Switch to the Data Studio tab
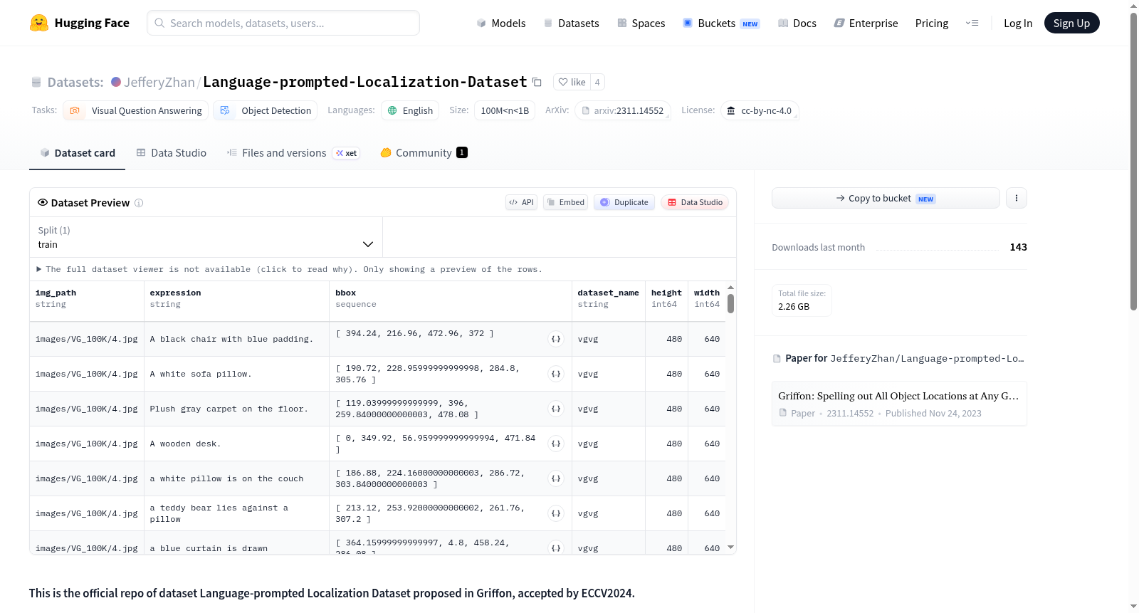Viewport: 1139px width, 613px height. 172,153
